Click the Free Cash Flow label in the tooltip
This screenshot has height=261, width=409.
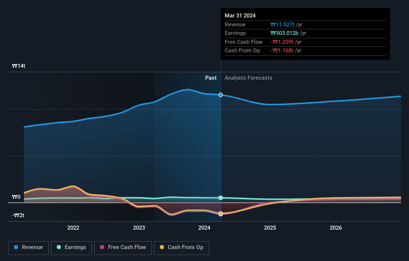[244, 42]
